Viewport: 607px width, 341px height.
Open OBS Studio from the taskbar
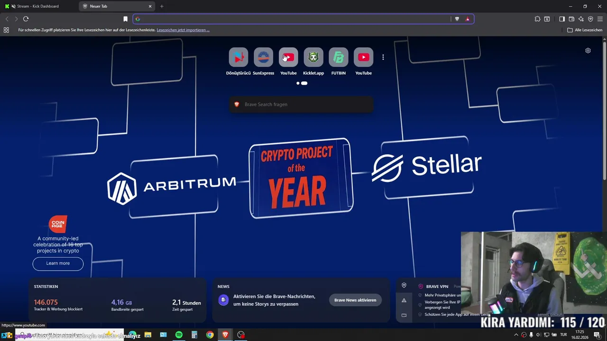coord(241,335)
